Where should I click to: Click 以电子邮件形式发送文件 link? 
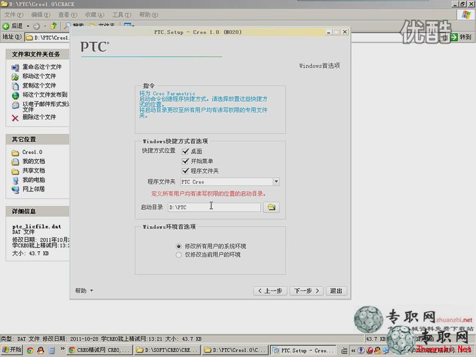[46, 107]
